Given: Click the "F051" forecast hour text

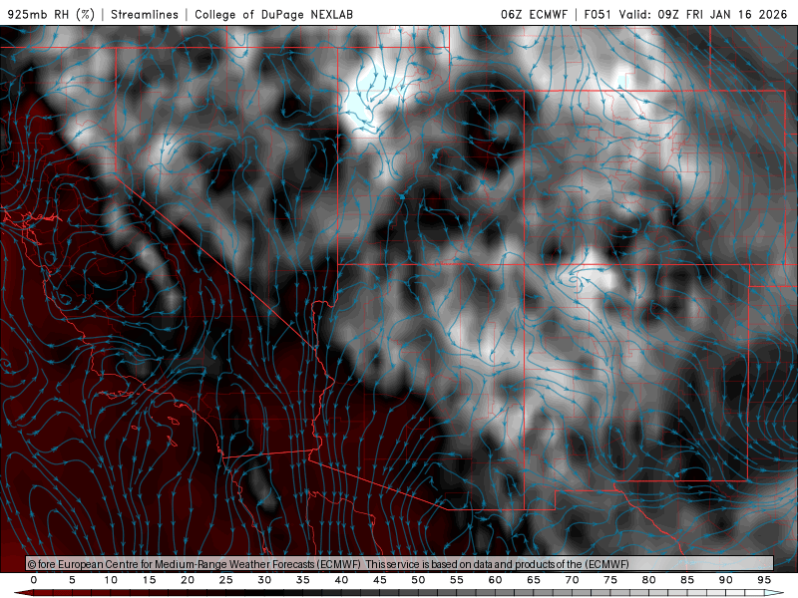Looking at the screenshot, I should [x=598, y=14].
